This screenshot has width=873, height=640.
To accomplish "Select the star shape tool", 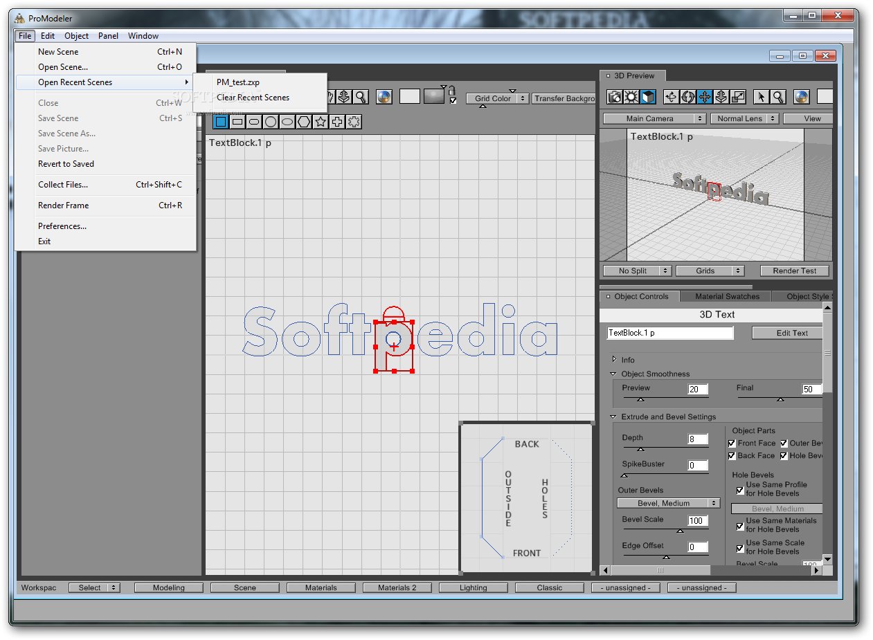I will tap(321, 122).
